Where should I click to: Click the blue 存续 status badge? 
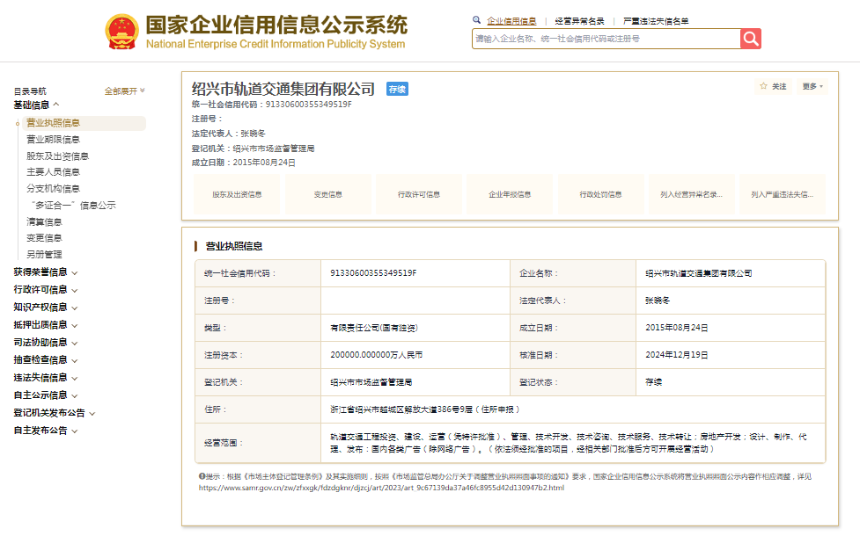coord(397,89)
